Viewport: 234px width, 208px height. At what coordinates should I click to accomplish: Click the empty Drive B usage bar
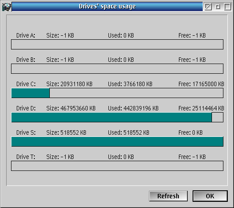click(117, 69)
